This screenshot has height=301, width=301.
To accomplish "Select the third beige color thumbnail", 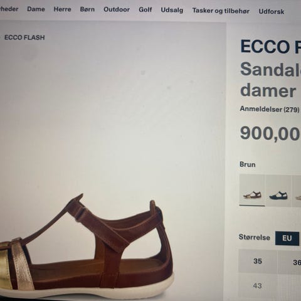I will coord(297,191).
